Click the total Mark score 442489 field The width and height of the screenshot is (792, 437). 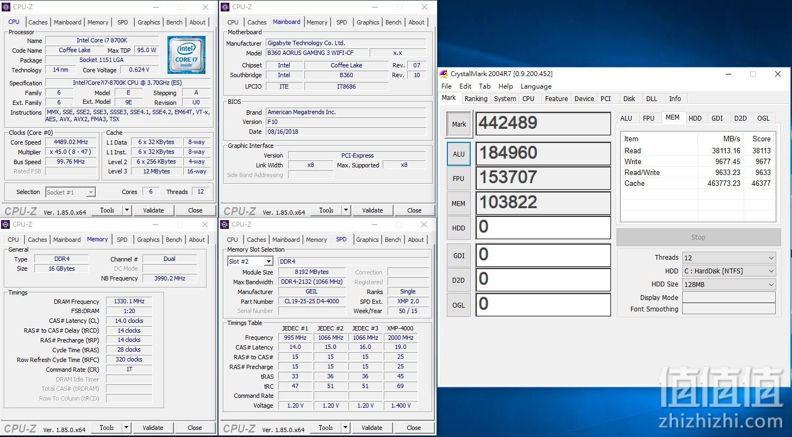tap(543, 123)
